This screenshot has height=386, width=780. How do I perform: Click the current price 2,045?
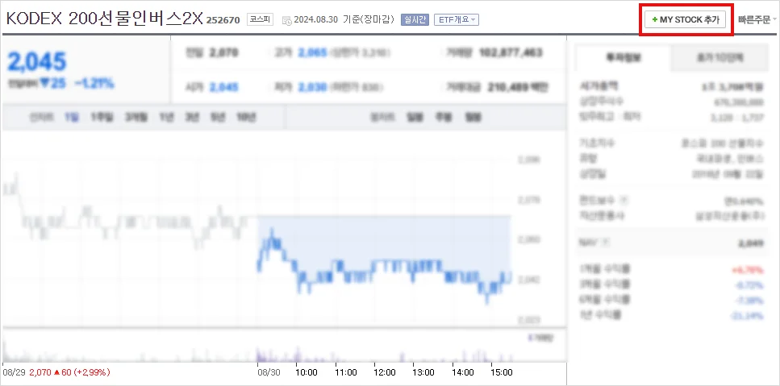(36, 61)
